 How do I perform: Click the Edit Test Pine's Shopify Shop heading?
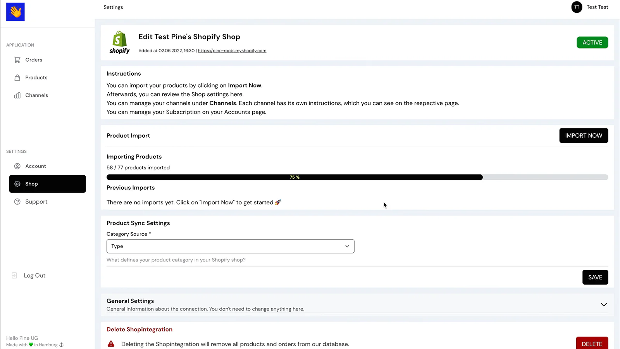click(189, 37)
